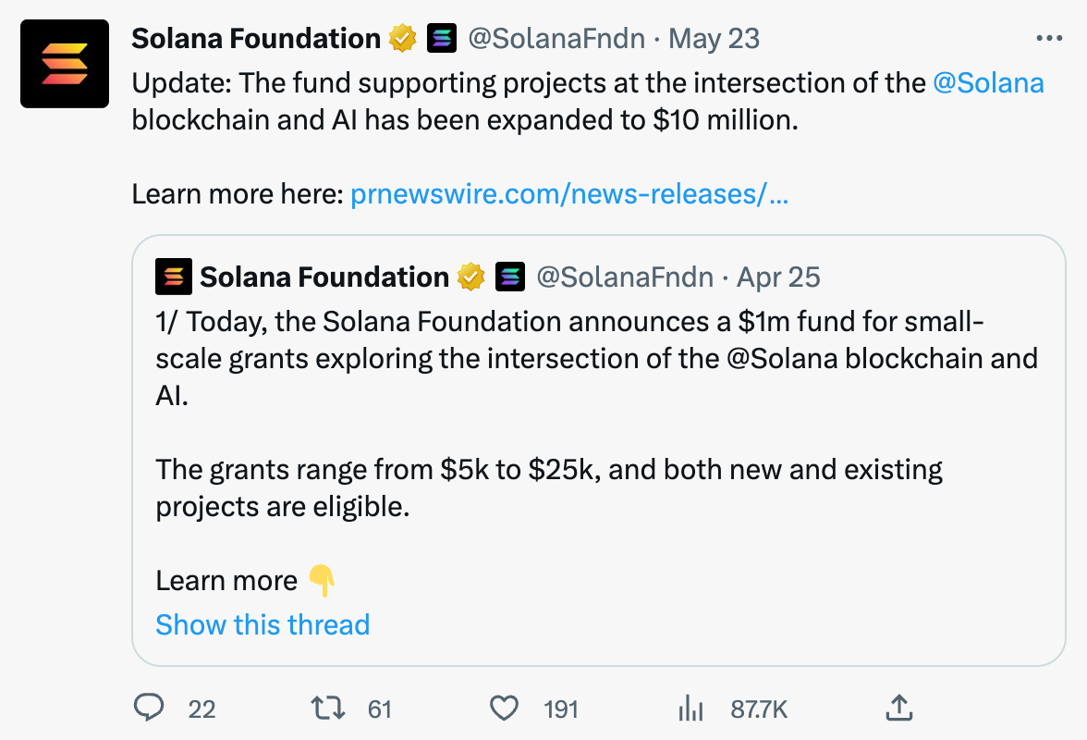Click the @SolanaFndn handle in main tweet
Screen dimensions: 1087x740
[x=555, y=39]
